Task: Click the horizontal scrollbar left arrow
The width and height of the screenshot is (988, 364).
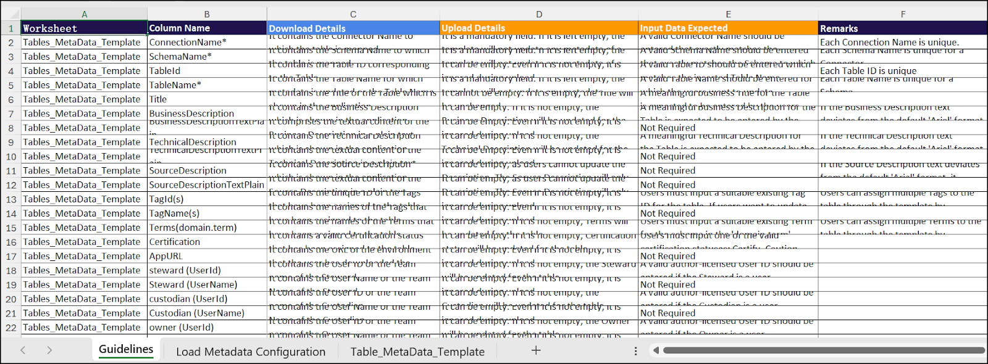Action: [x=656, y=350]
